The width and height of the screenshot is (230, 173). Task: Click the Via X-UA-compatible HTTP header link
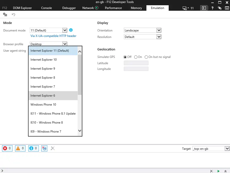click(x=53, y=36)
